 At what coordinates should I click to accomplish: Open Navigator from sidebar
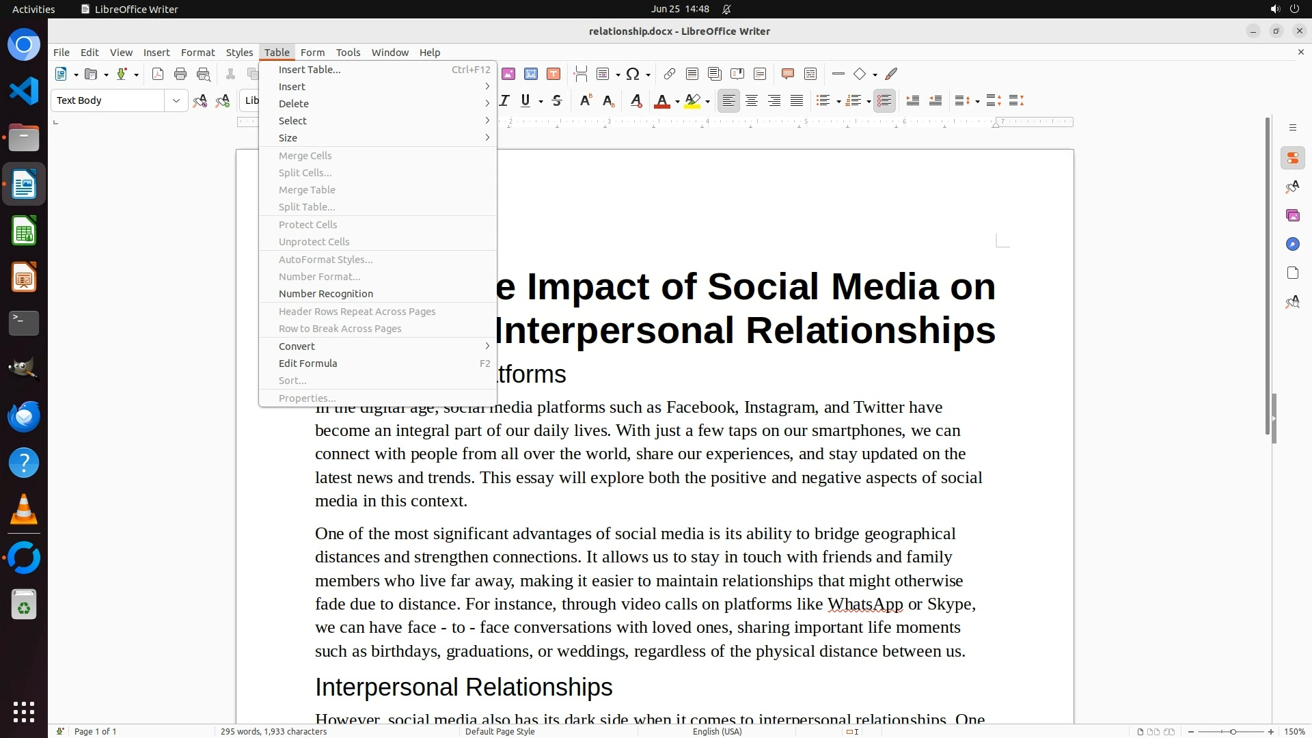coord(1292,245)
